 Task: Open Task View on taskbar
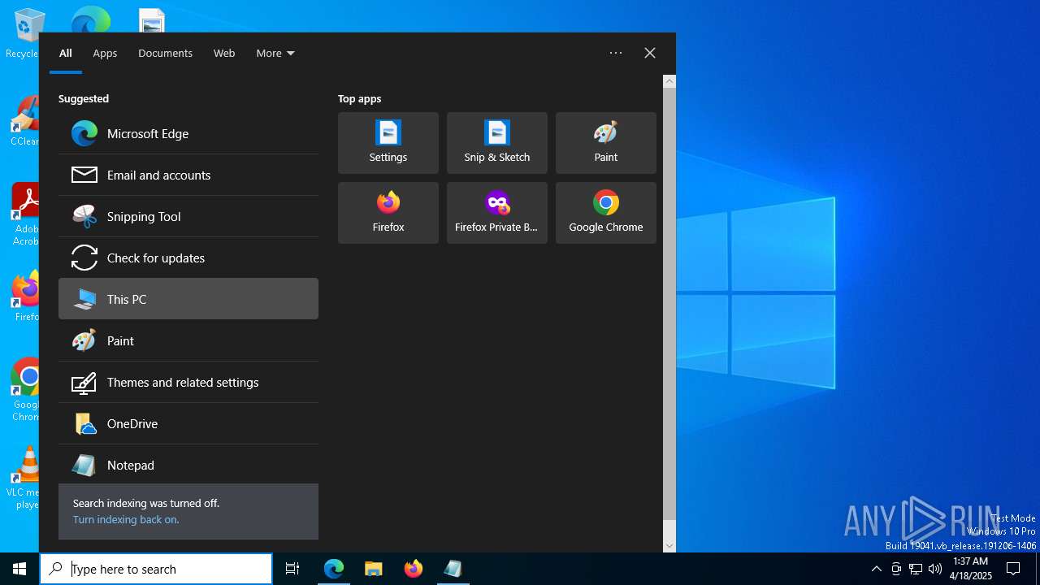[x=292, y=569]
